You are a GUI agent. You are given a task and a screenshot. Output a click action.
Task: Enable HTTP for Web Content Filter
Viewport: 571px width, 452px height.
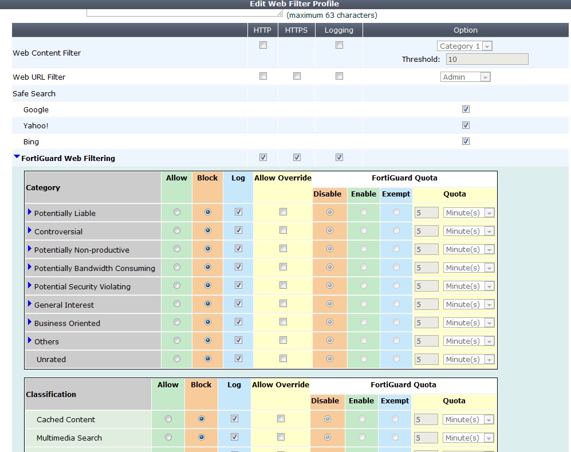click(x=263, y=45)
